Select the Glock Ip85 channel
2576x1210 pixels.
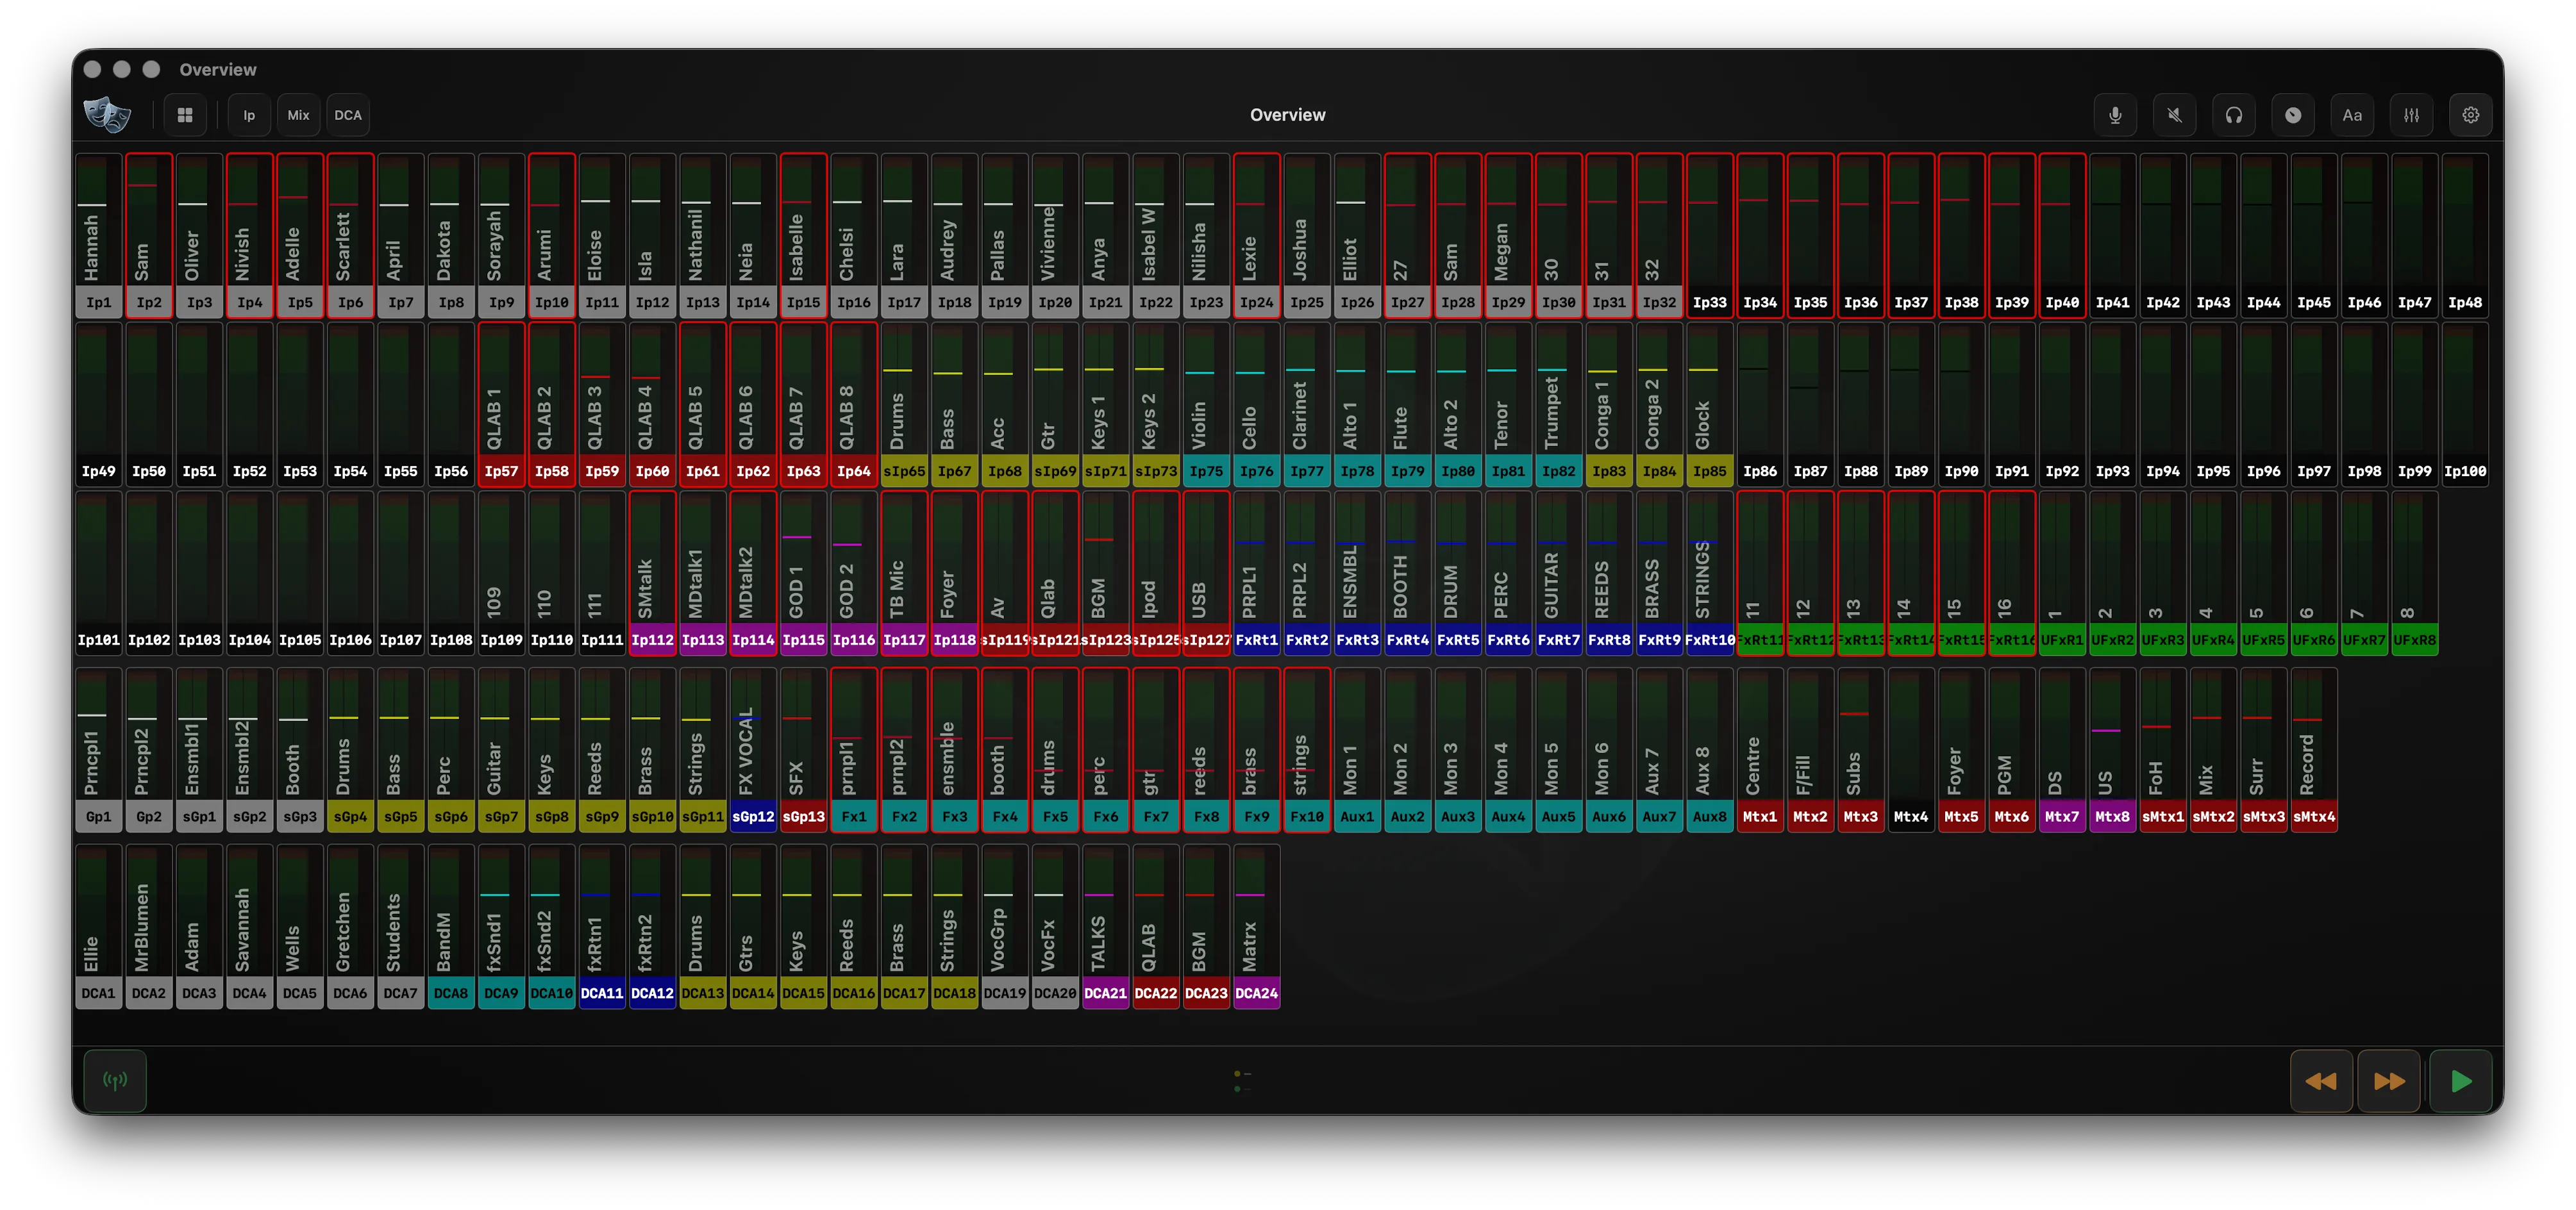click(1709, 404)
